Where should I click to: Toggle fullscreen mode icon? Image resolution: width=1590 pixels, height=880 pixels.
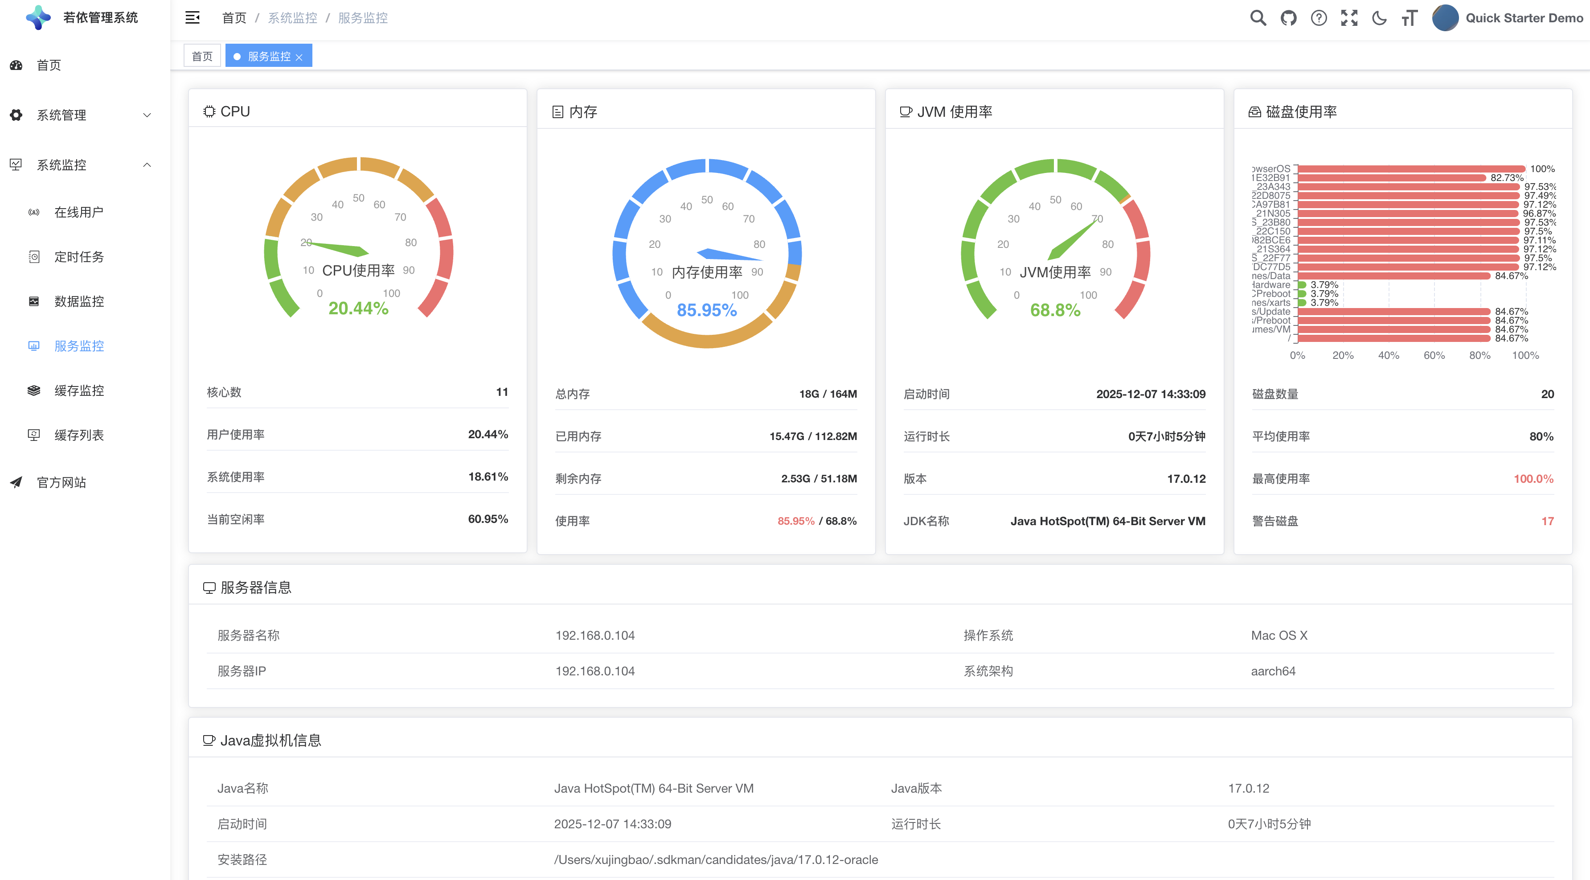click(x=1348, y=18)
